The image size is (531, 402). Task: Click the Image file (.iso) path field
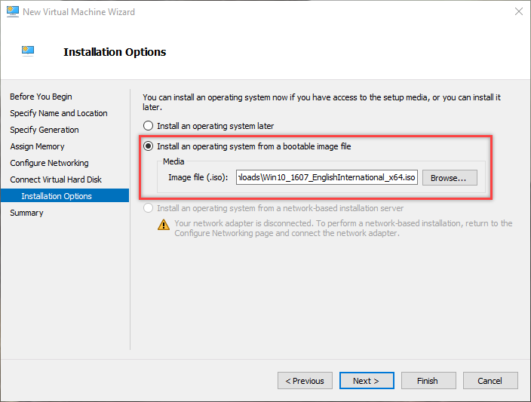(x=327, y=177)
